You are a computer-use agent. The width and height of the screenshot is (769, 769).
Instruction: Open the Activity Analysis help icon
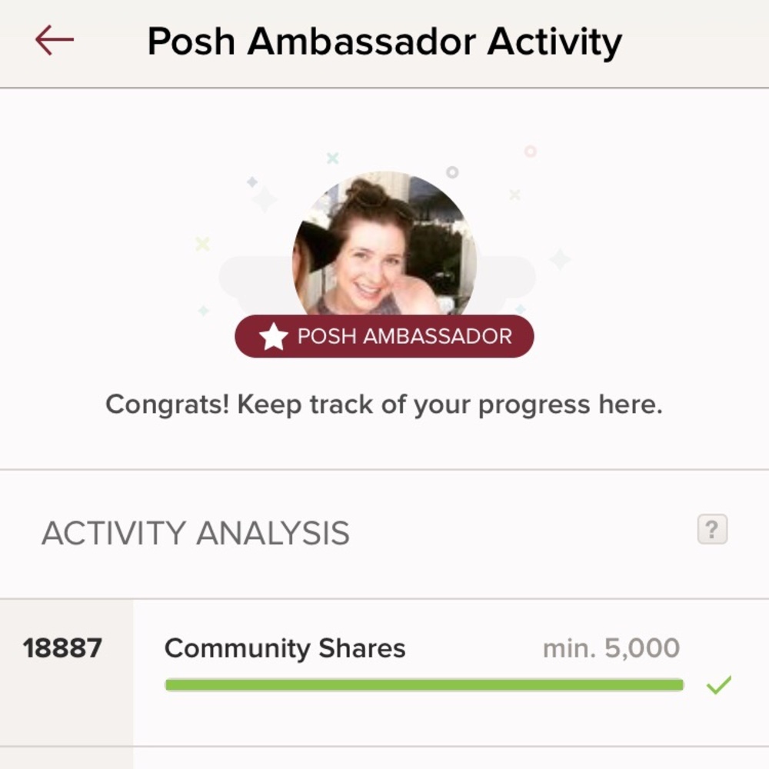tap(713, 528)
